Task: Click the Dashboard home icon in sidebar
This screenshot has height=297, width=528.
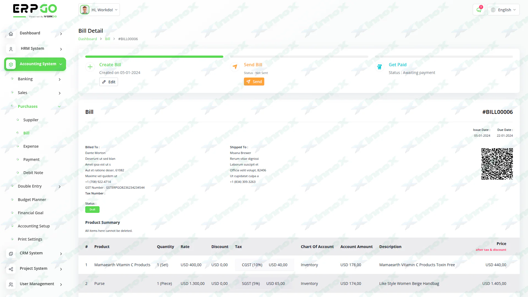Action: coord(11,34)
